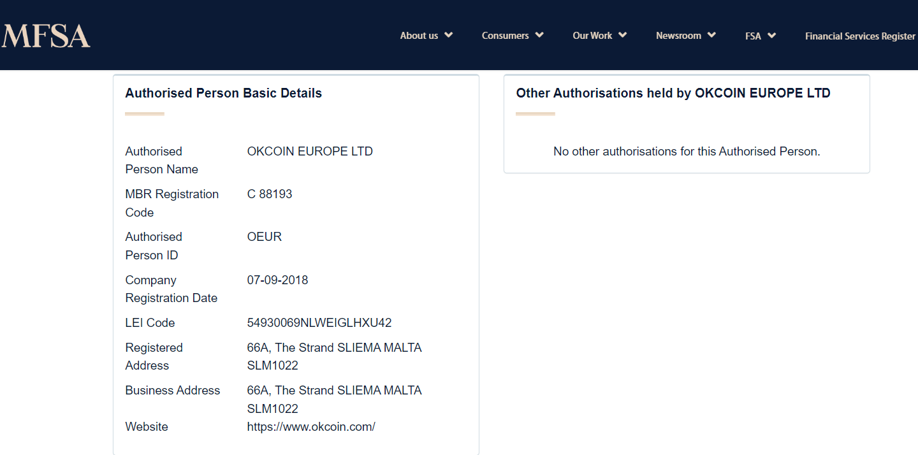Expand the Consumers chevron arrow

[x=539, y=35]
